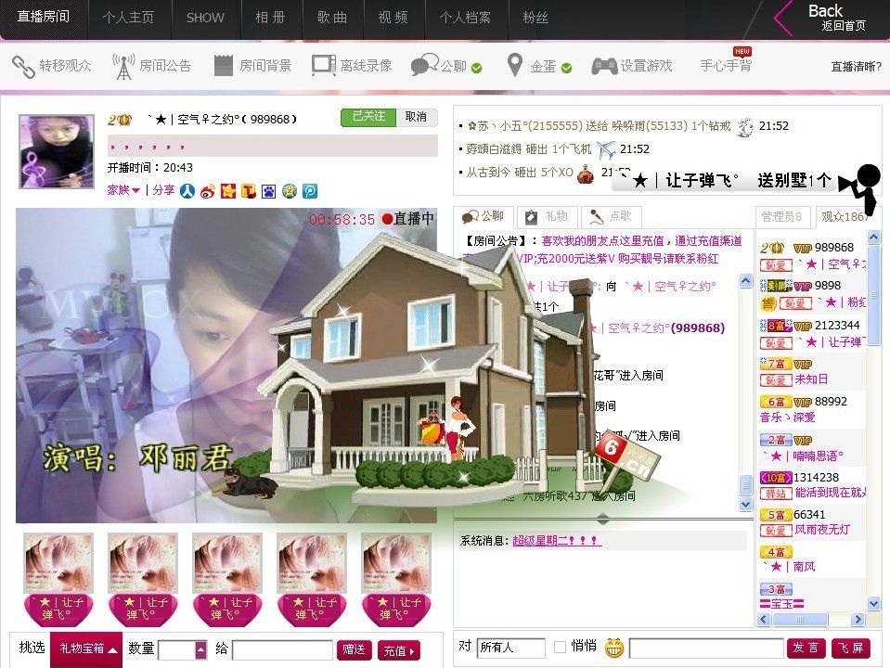Share via green star badge icon
Image resolution: width=890 pixels, height=668 pixels.
click(x=290, y=191)
